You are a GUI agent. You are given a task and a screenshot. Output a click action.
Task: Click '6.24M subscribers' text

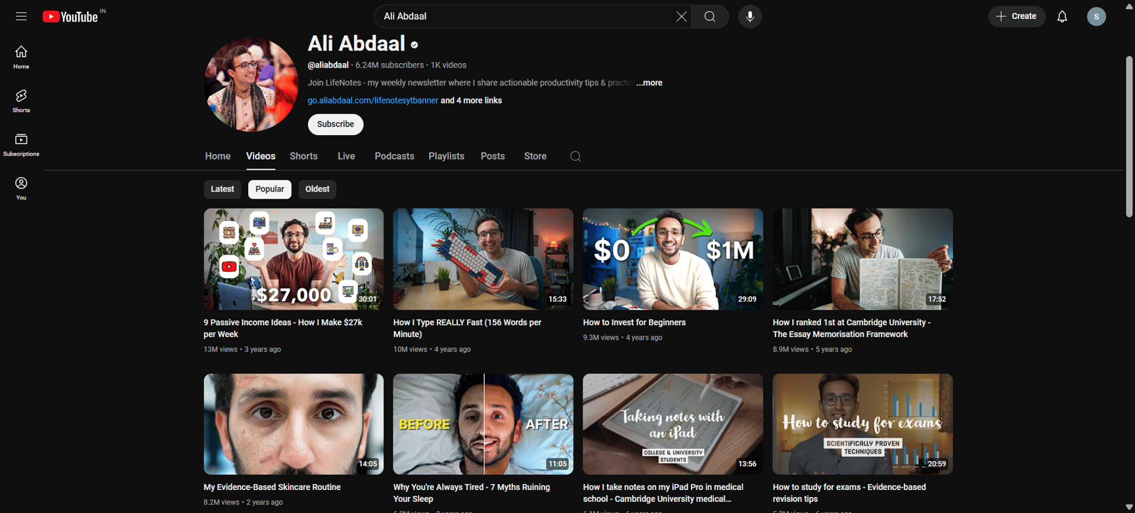[x=389, y=65]
